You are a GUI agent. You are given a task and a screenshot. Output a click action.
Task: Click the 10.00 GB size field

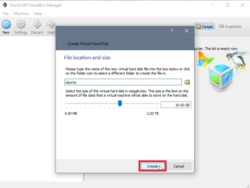pyautogui.click(x=176, y=105)
